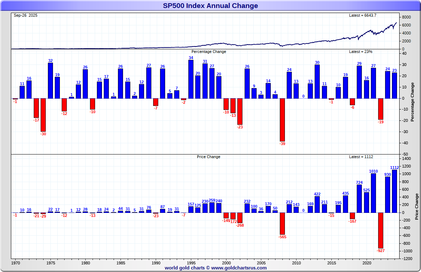Click the 2020 year label on the time axis

[367, 263]
